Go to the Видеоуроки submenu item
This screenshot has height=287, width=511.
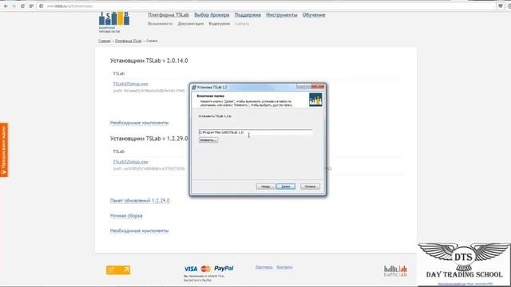pyautogui.click(x=220, y=24)
